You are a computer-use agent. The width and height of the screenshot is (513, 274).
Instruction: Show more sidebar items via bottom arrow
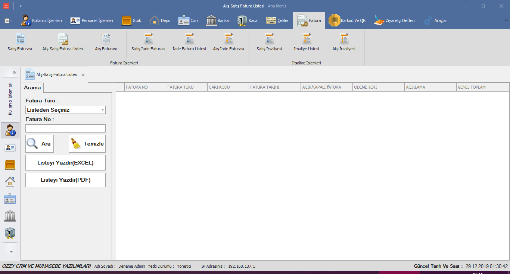coord(11,252)
